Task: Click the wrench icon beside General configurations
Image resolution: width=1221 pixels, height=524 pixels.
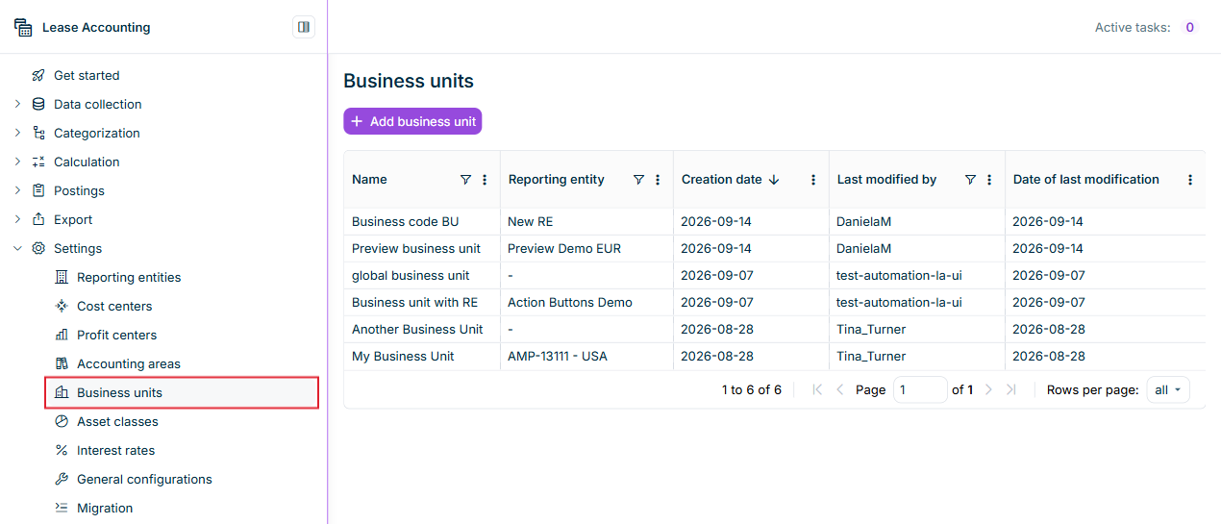Action: click(x=62, y=479)
